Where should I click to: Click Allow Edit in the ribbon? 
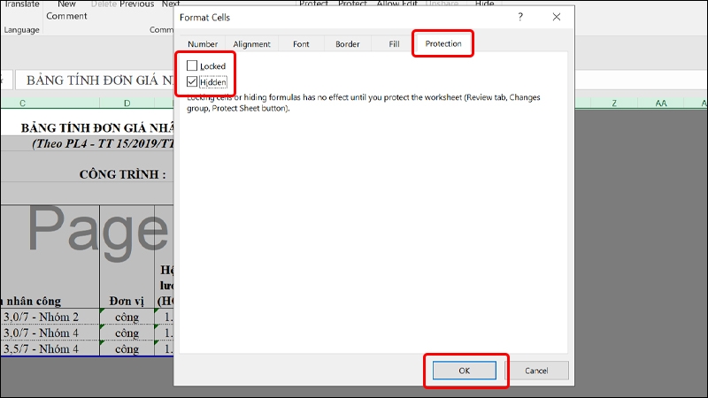tap(396, 4)
